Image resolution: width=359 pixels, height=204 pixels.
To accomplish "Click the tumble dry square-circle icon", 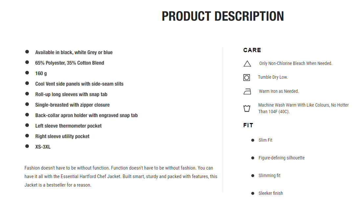I will tap(247, 77).
